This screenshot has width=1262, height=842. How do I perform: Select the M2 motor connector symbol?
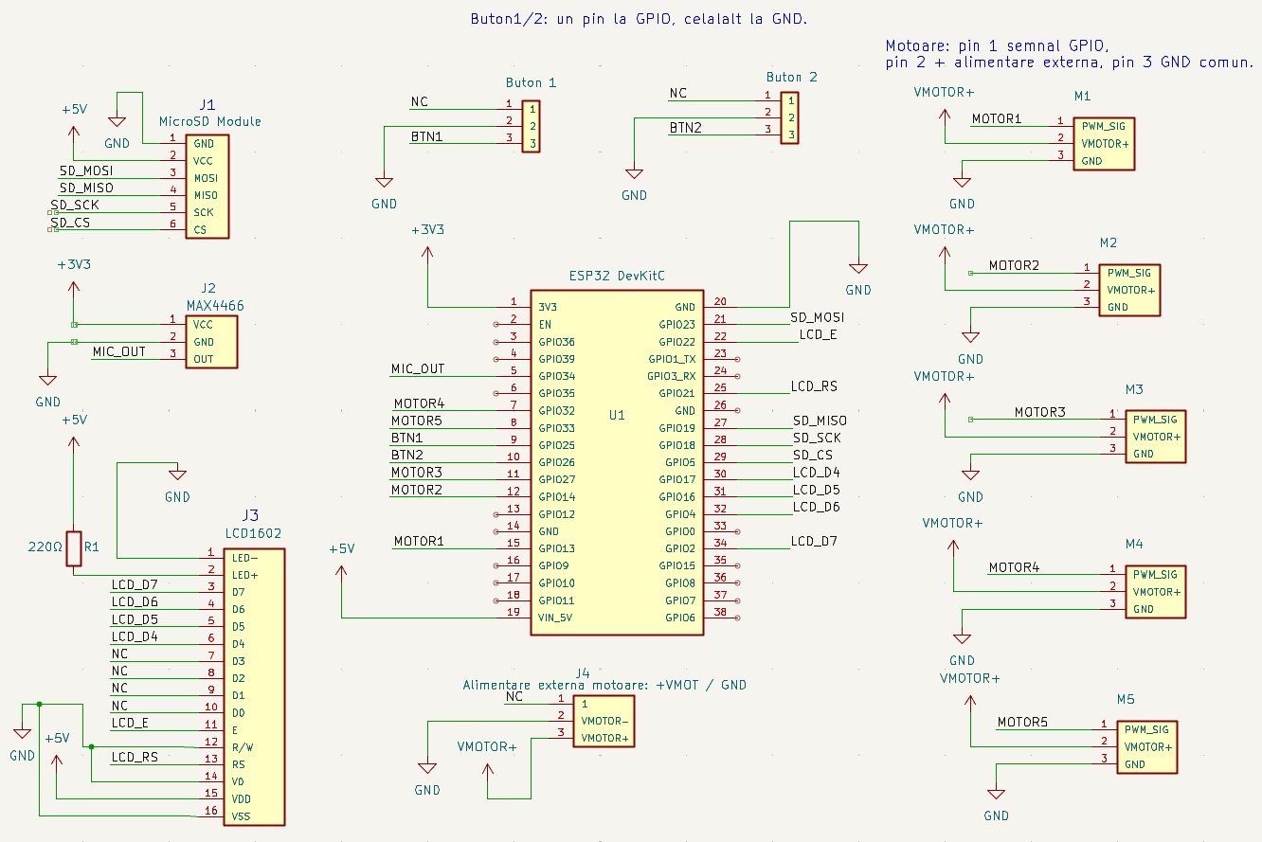[x=1129, y=290]
